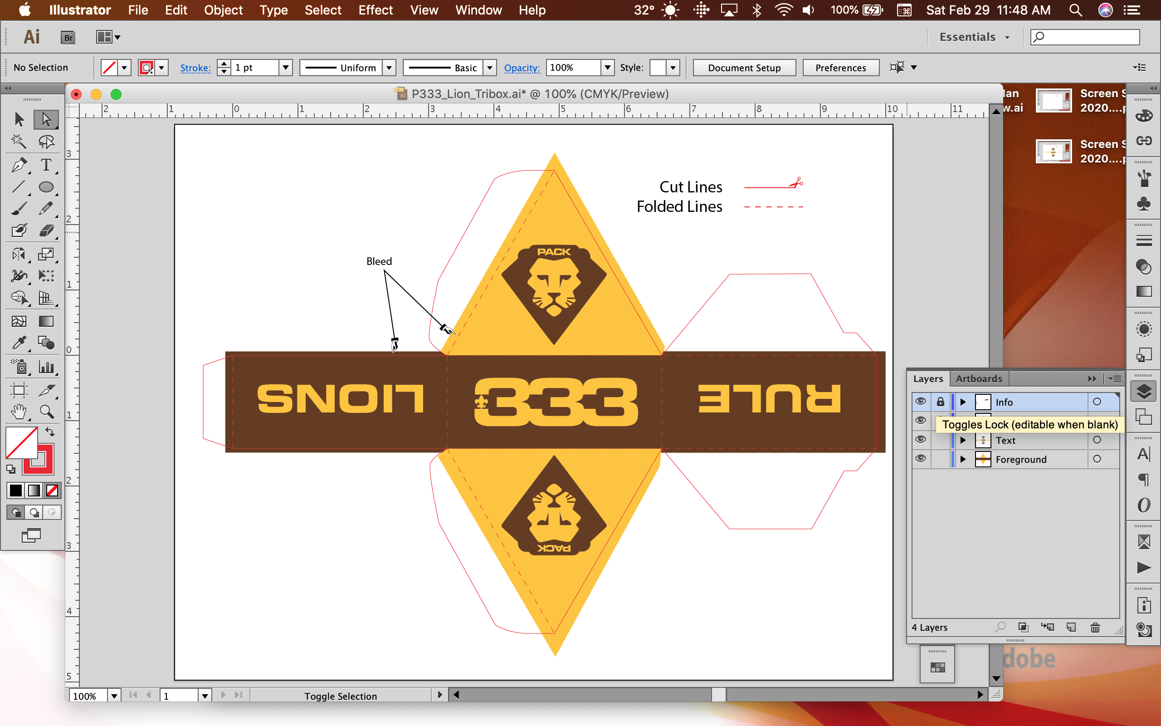
Task: Select the Eyedropper tool
Action: pos(19,343)
